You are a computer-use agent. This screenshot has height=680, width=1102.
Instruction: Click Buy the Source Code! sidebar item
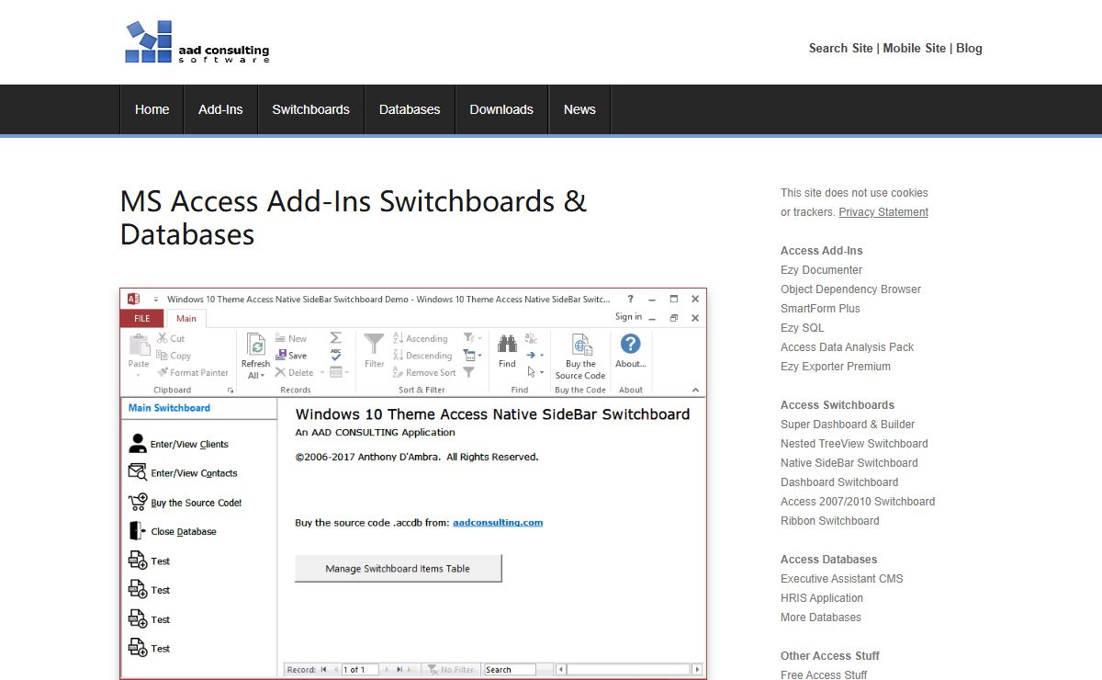185,503
